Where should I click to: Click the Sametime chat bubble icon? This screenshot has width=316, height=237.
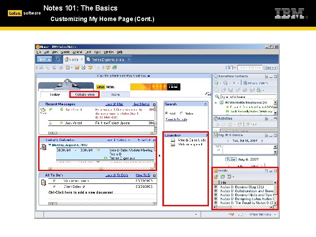(x=216, y=90)
